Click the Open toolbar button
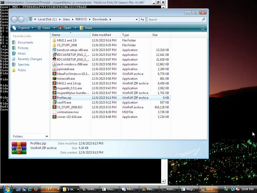 [x=65, y=28]
